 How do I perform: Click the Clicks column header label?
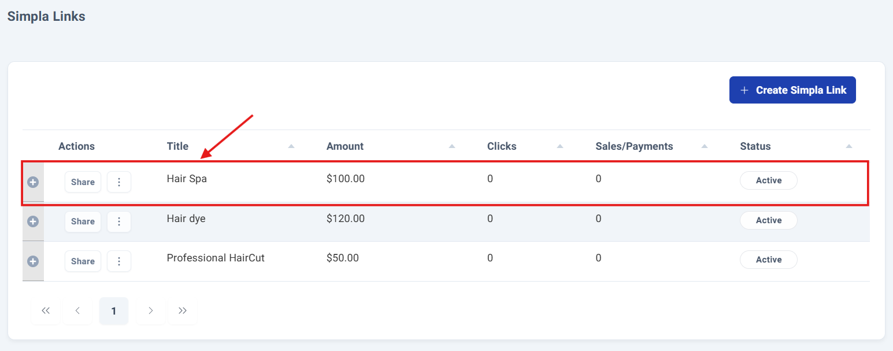[x=502, y=146]
